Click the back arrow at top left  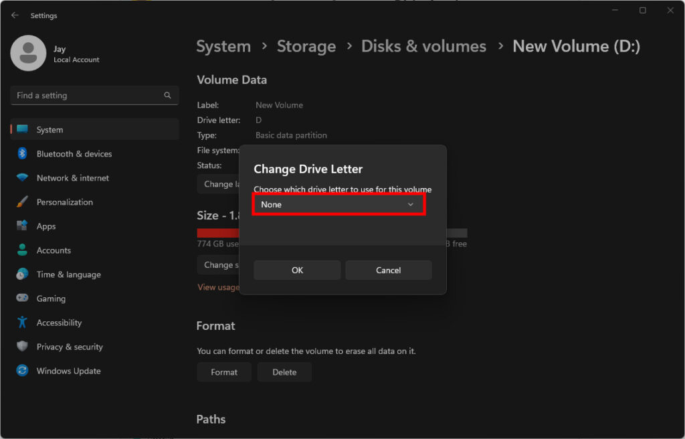coord(15,15)
